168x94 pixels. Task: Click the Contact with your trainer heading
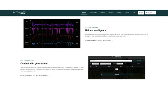34,64
